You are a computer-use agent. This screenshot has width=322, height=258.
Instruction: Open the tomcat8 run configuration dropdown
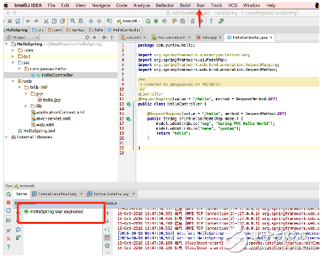click(x=128, y=21)
